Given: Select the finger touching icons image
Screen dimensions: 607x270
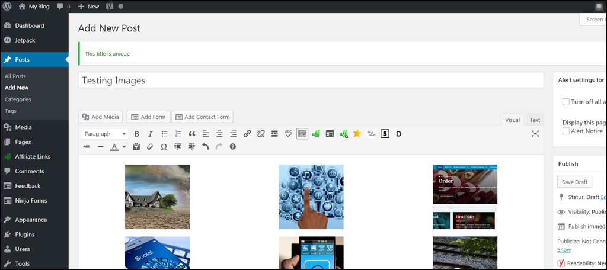Looking at the screenshot, I should (x=311, y=197).
